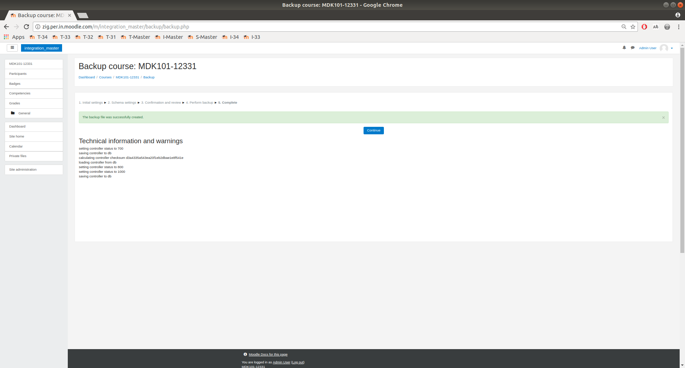685x368 pixels.
Task: Click the page vertical scrollbar
Action: (682, 150)
